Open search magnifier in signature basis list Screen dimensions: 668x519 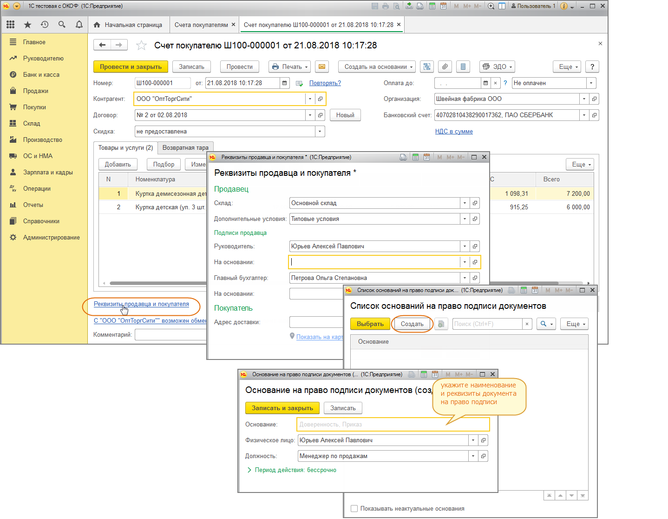click(546, 324)
